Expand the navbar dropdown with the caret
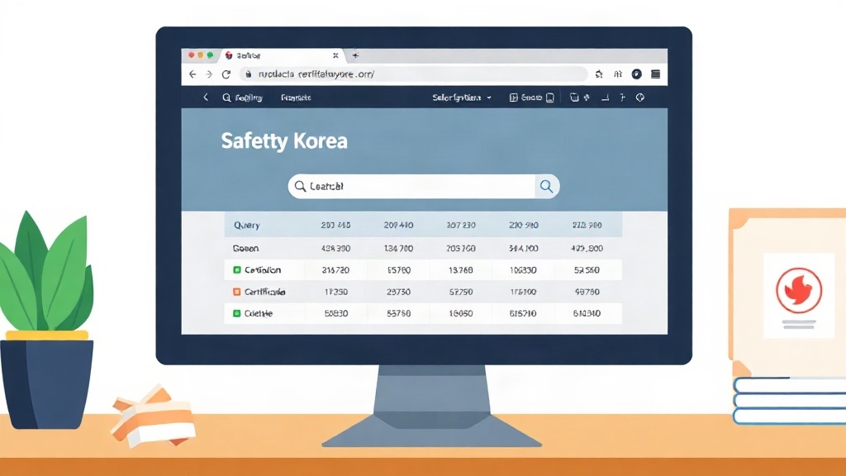The width and height of the screenshot is (846, 476). tap(489, 98)
